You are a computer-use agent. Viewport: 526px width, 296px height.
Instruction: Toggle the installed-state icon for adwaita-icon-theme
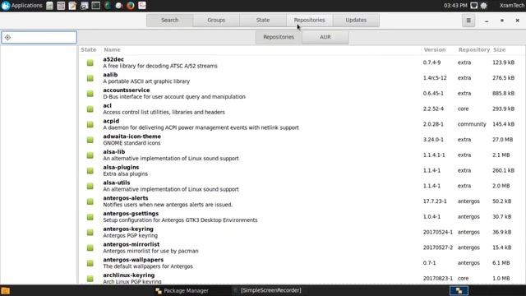point(90,140)
